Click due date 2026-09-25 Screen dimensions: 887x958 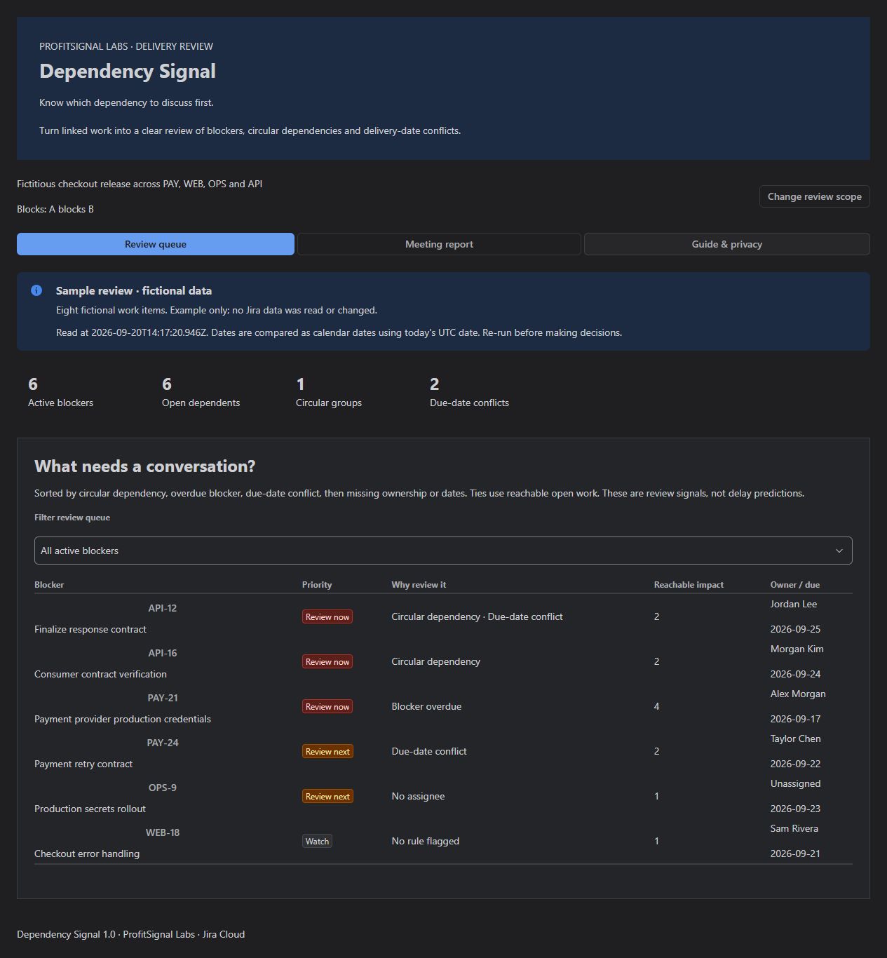coord(795,629)
